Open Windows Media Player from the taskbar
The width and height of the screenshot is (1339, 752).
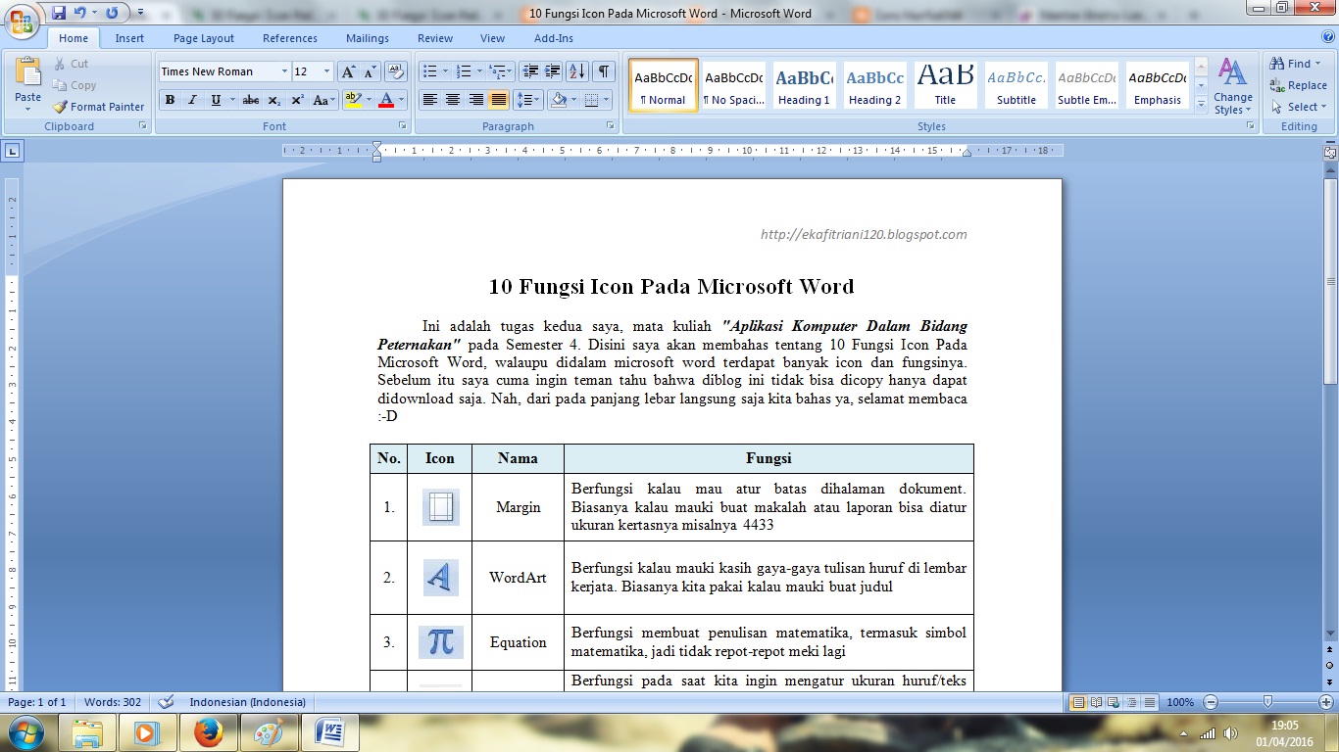pyautogui.click(x=147, y=732)
